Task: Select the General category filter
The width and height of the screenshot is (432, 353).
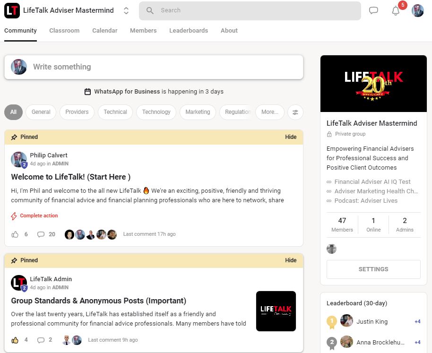Action: point(41,112)
